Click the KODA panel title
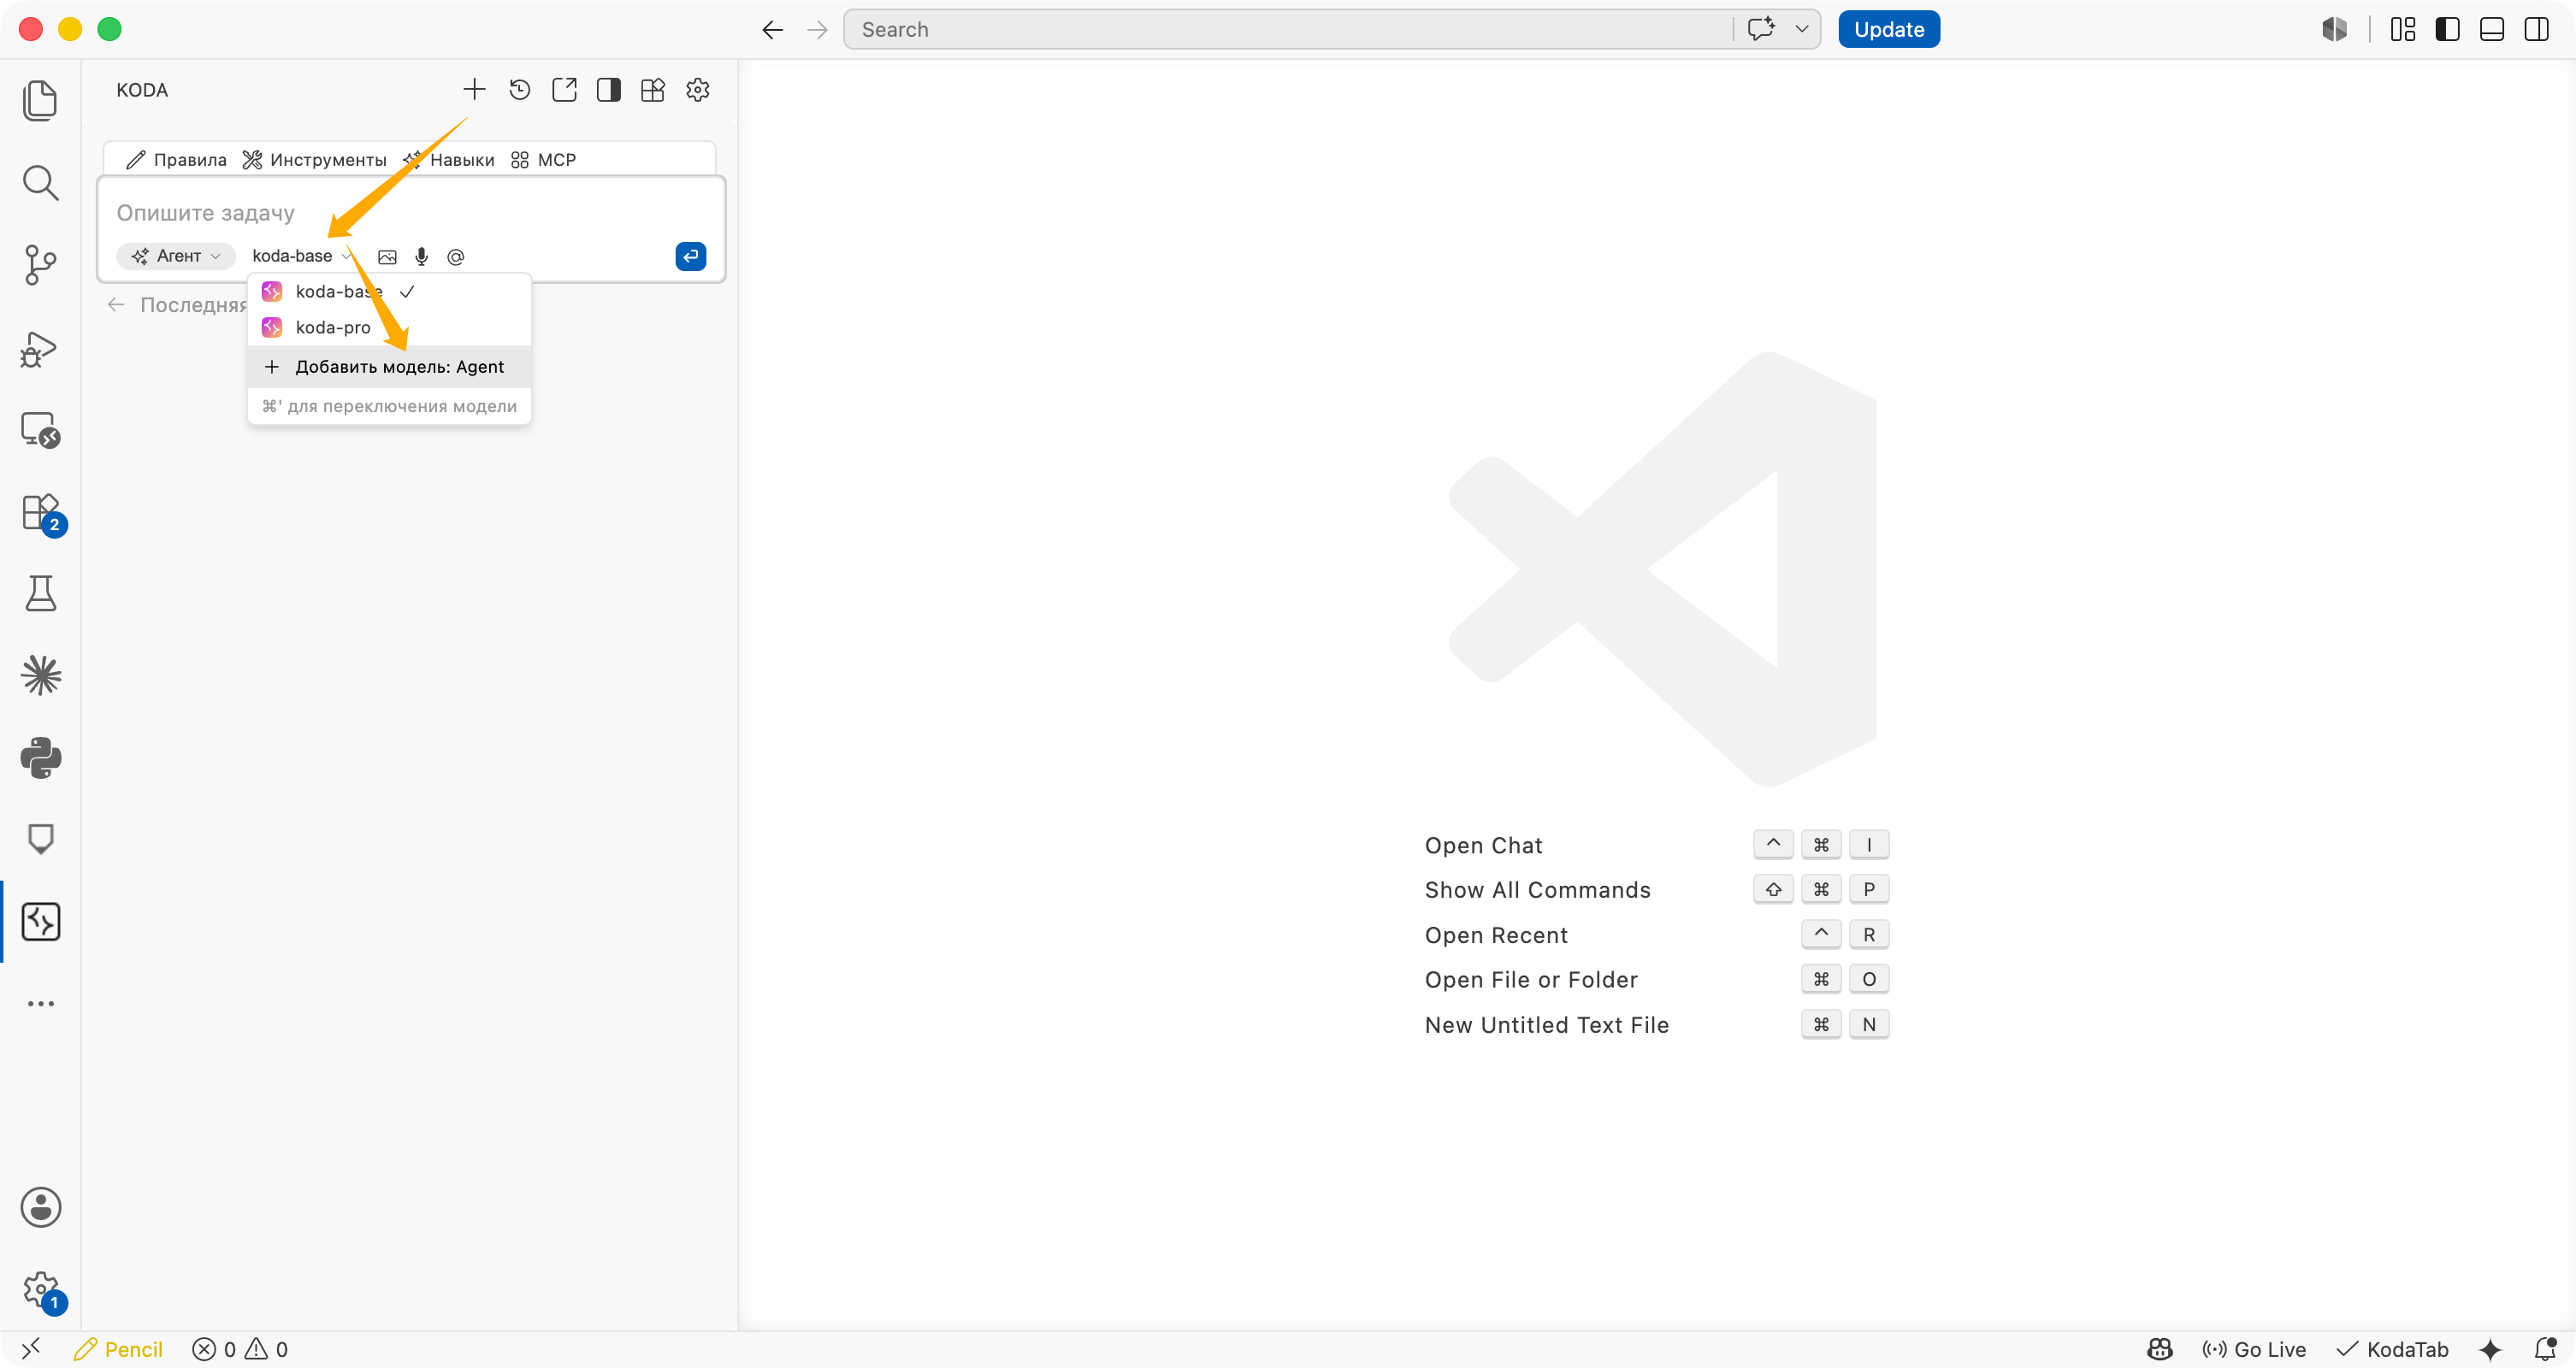 click(142, 90)
